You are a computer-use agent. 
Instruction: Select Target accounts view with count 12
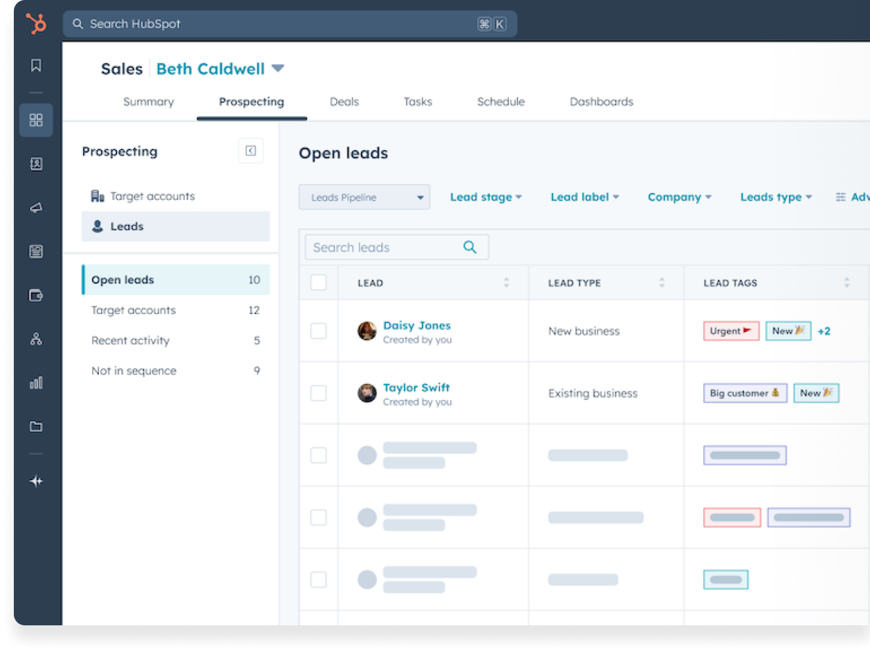[176, 311]
